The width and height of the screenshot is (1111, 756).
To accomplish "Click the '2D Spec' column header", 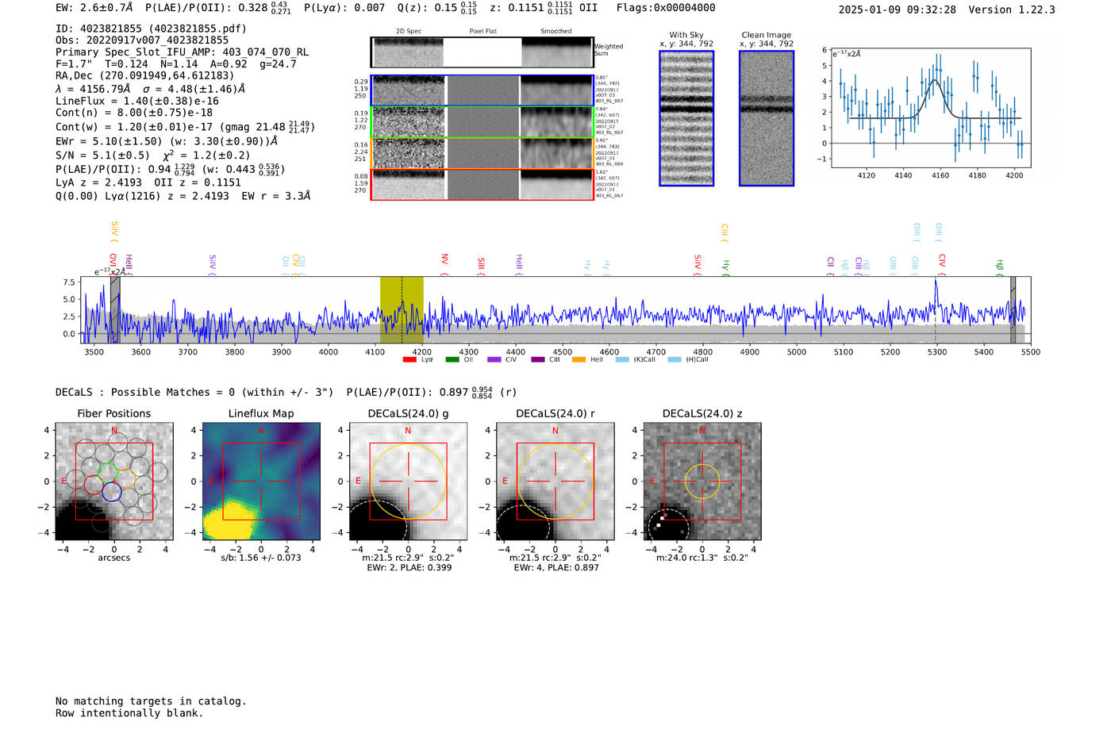I will (x=409, y=32).
